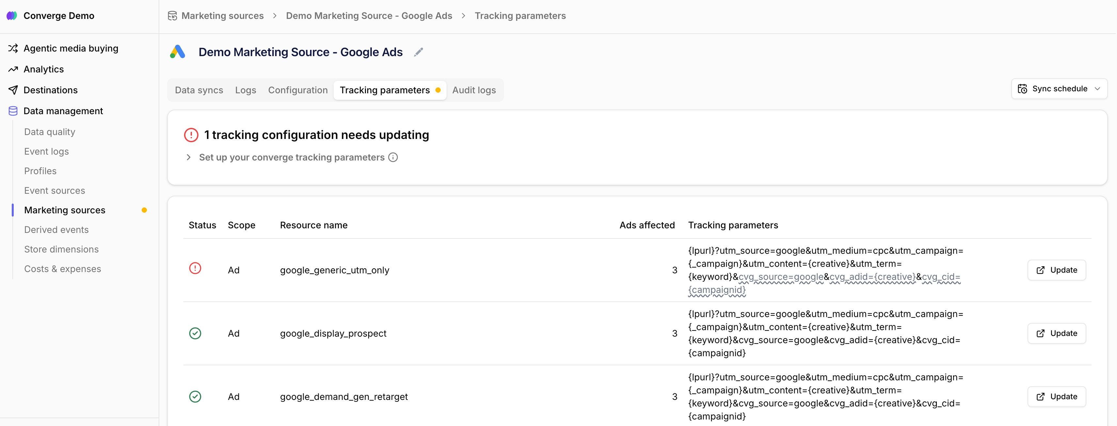Open Derived events in sidebar

tap(56, 230)
